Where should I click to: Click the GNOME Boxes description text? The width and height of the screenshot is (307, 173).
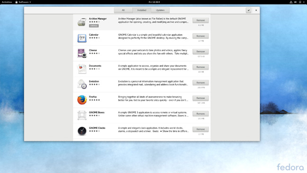[153, 114]
